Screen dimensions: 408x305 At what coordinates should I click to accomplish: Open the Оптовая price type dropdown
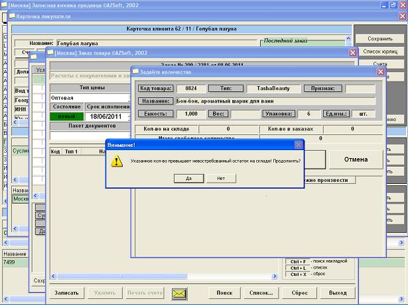pyautogui.click(x=90, y=98)
